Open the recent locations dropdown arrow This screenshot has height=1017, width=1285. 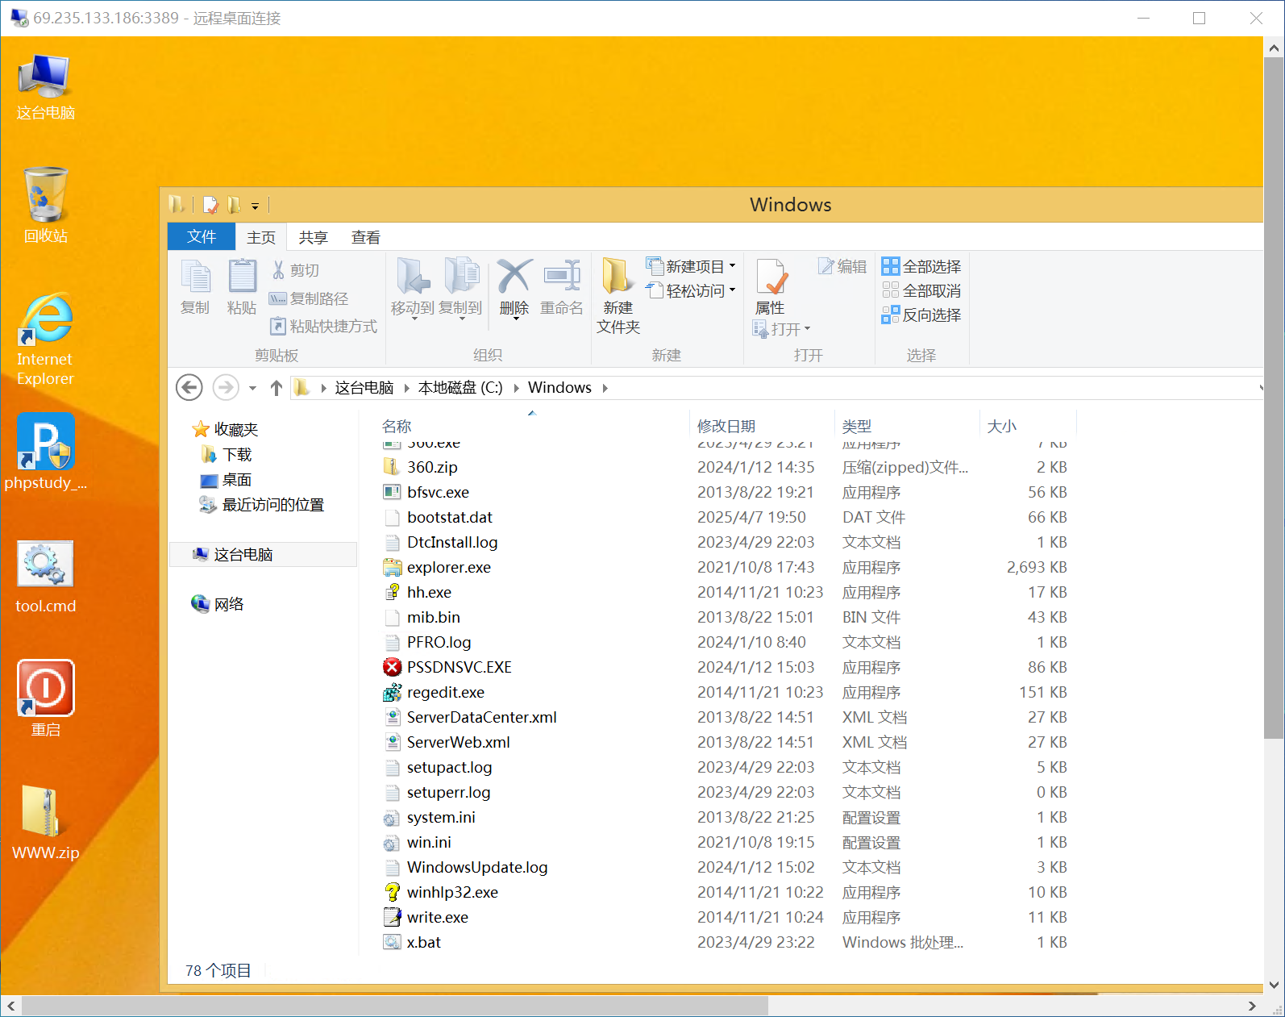252,388
